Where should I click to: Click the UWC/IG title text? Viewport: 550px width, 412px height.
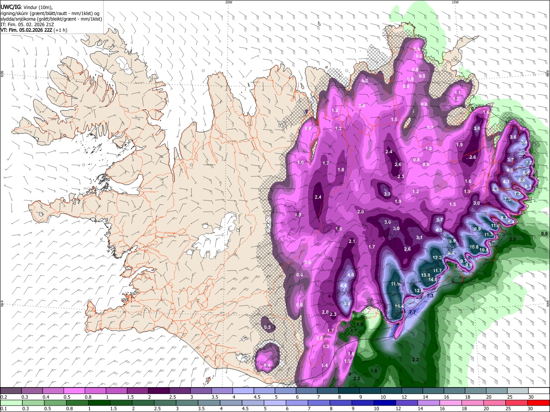10,7
